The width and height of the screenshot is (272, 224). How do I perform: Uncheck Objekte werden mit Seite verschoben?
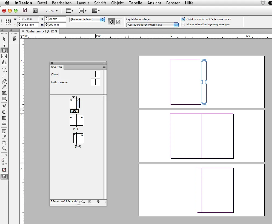(183, 19)
